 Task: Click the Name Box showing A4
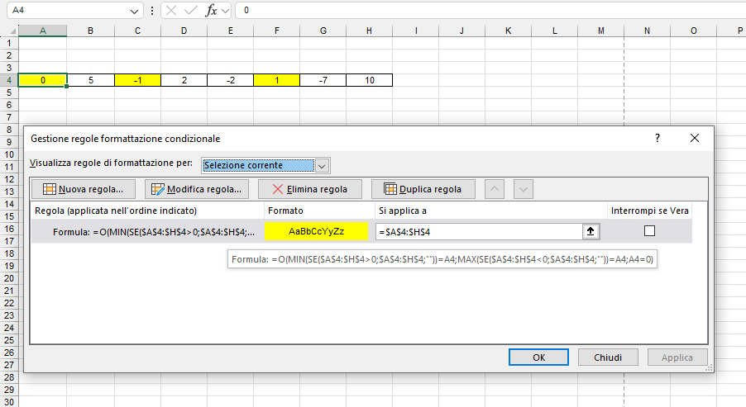coord(69,10)
